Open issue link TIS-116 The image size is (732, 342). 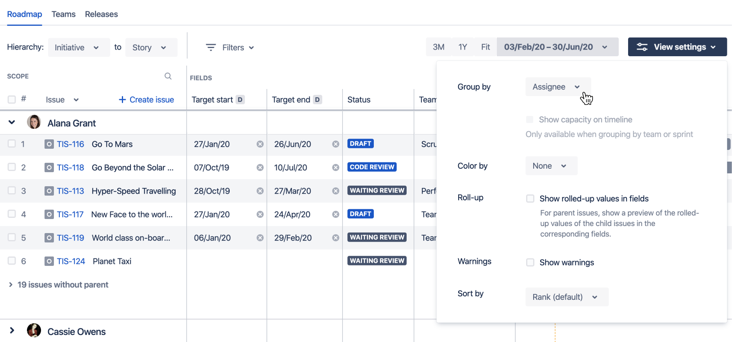[70, 144]
